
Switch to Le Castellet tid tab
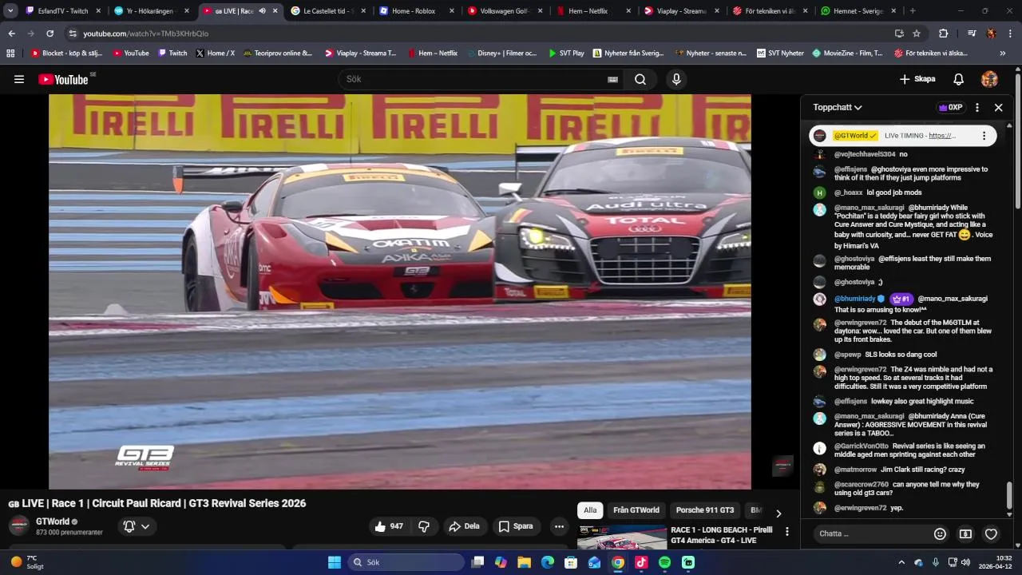click(x=327, y=11)
